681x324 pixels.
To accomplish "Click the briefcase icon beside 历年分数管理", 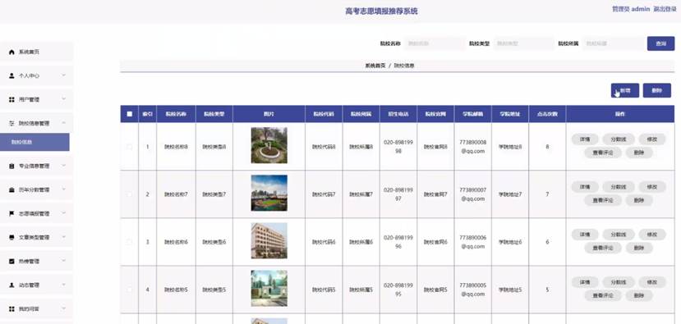I will click(12, 189).
